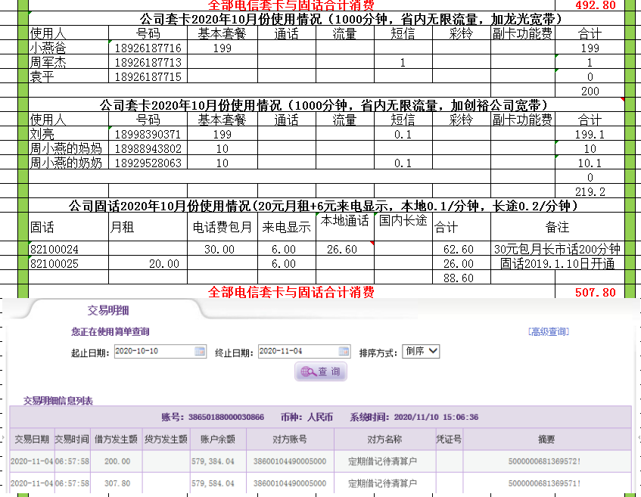Select the 账户余额 column header
Viewport: 641px width, 497px height.
(x=212, y=439)
